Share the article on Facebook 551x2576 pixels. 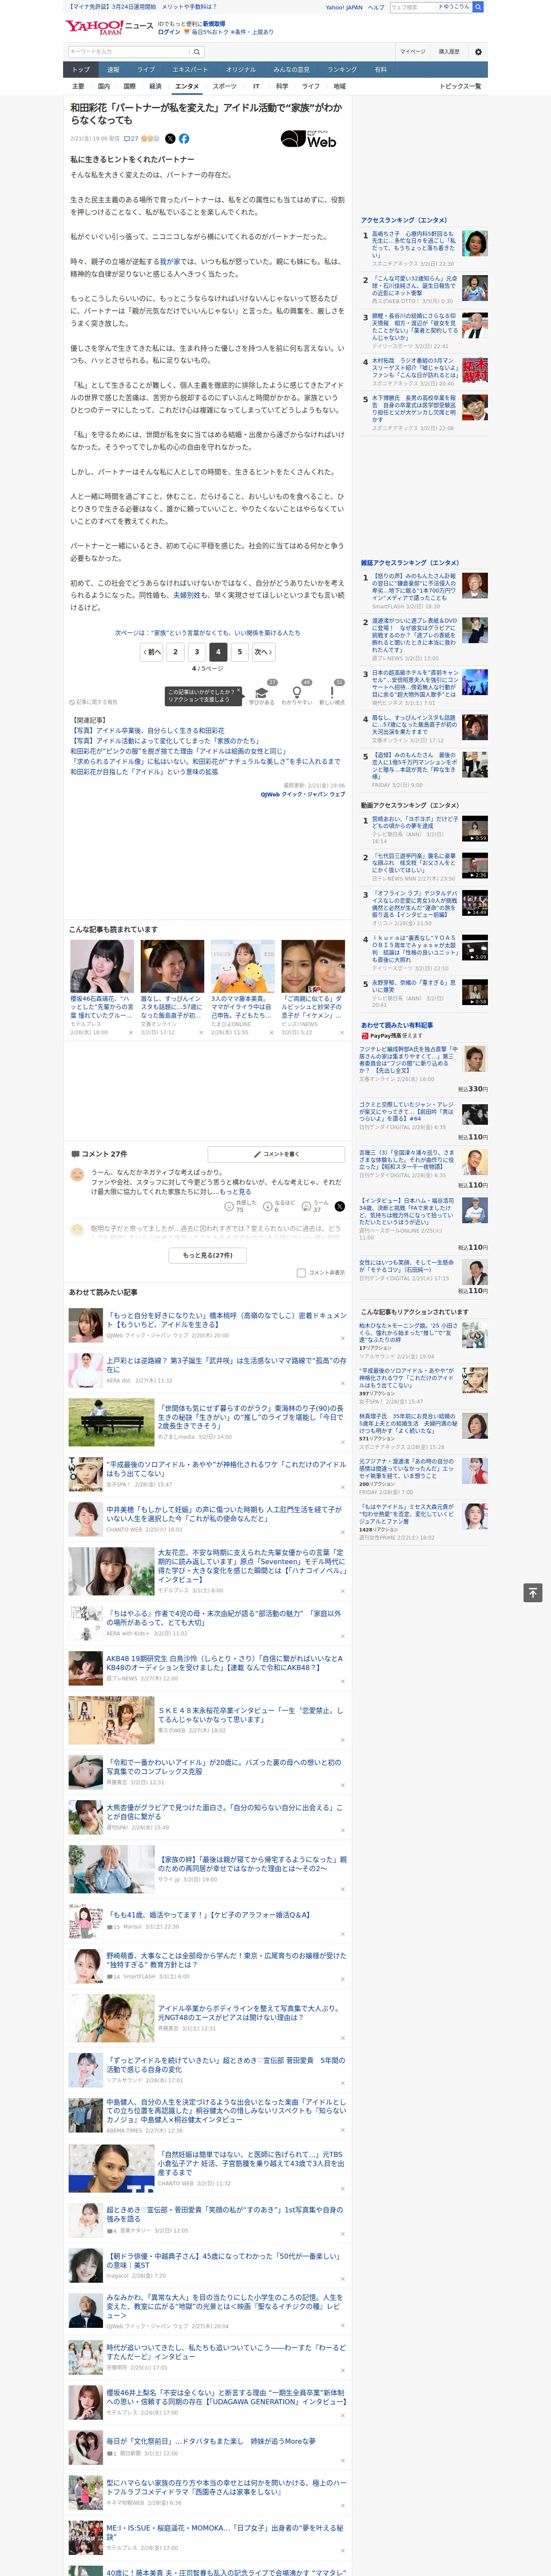[x=184, y=139]
